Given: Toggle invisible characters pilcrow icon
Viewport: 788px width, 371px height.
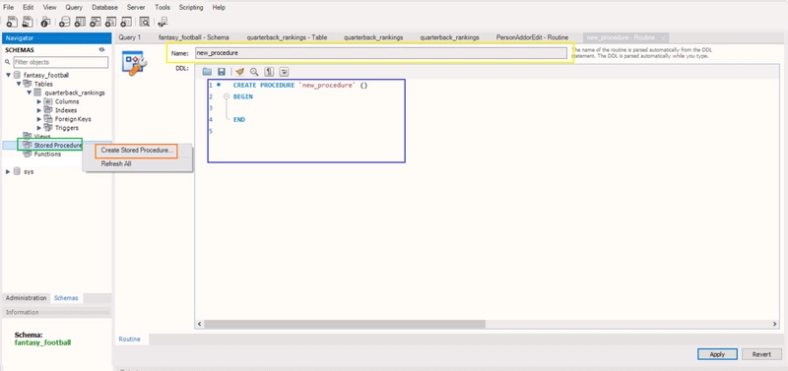Looking at the screenshot, I should point(269,72).
